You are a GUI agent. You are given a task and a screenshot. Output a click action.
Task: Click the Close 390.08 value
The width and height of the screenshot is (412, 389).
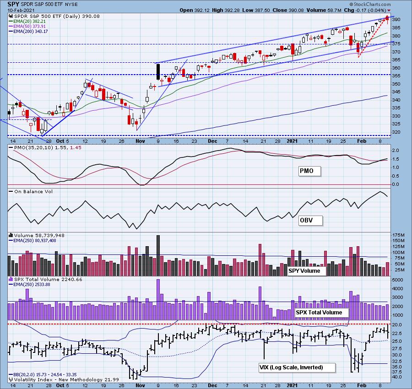point(288,10)
